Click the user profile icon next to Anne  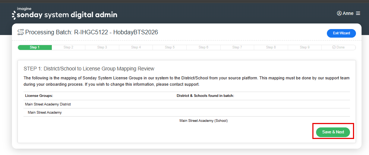pos(339,13)
